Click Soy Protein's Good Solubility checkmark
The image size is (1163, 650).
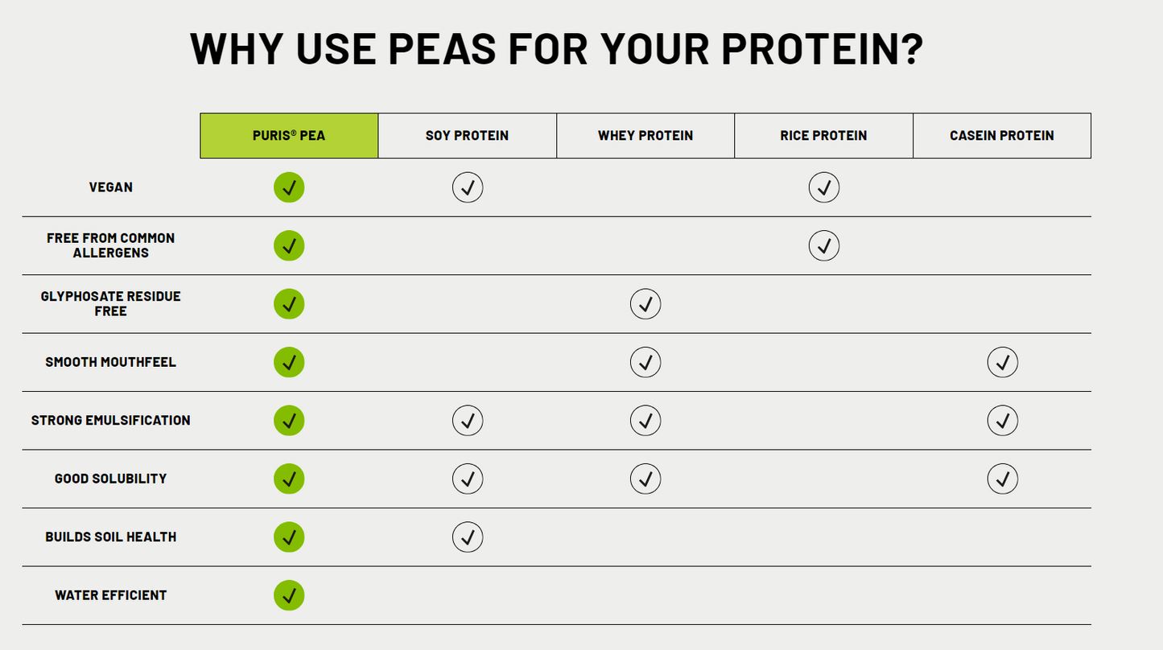(468, 479)
